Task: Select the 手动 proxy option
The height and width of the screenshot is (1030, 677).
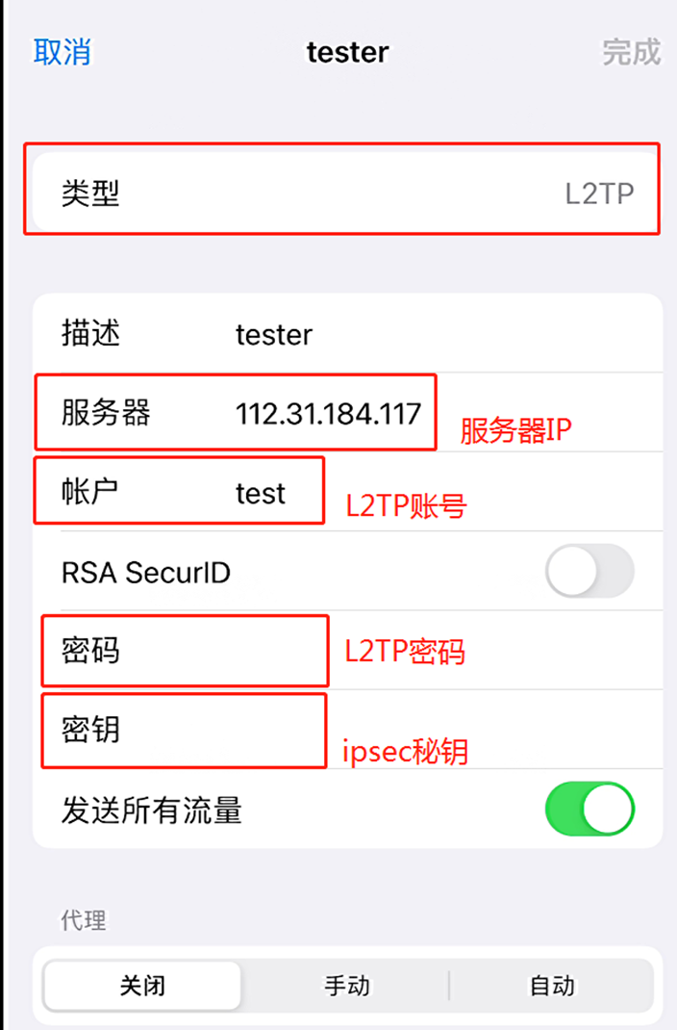Action: [347, 986]
